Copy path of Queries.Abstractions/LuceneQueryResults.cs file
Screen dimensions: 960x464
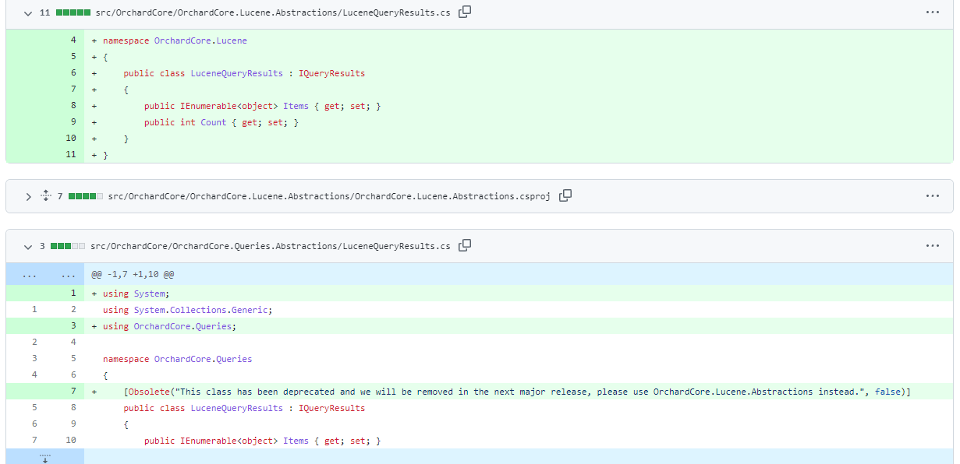tap(465, 245)
